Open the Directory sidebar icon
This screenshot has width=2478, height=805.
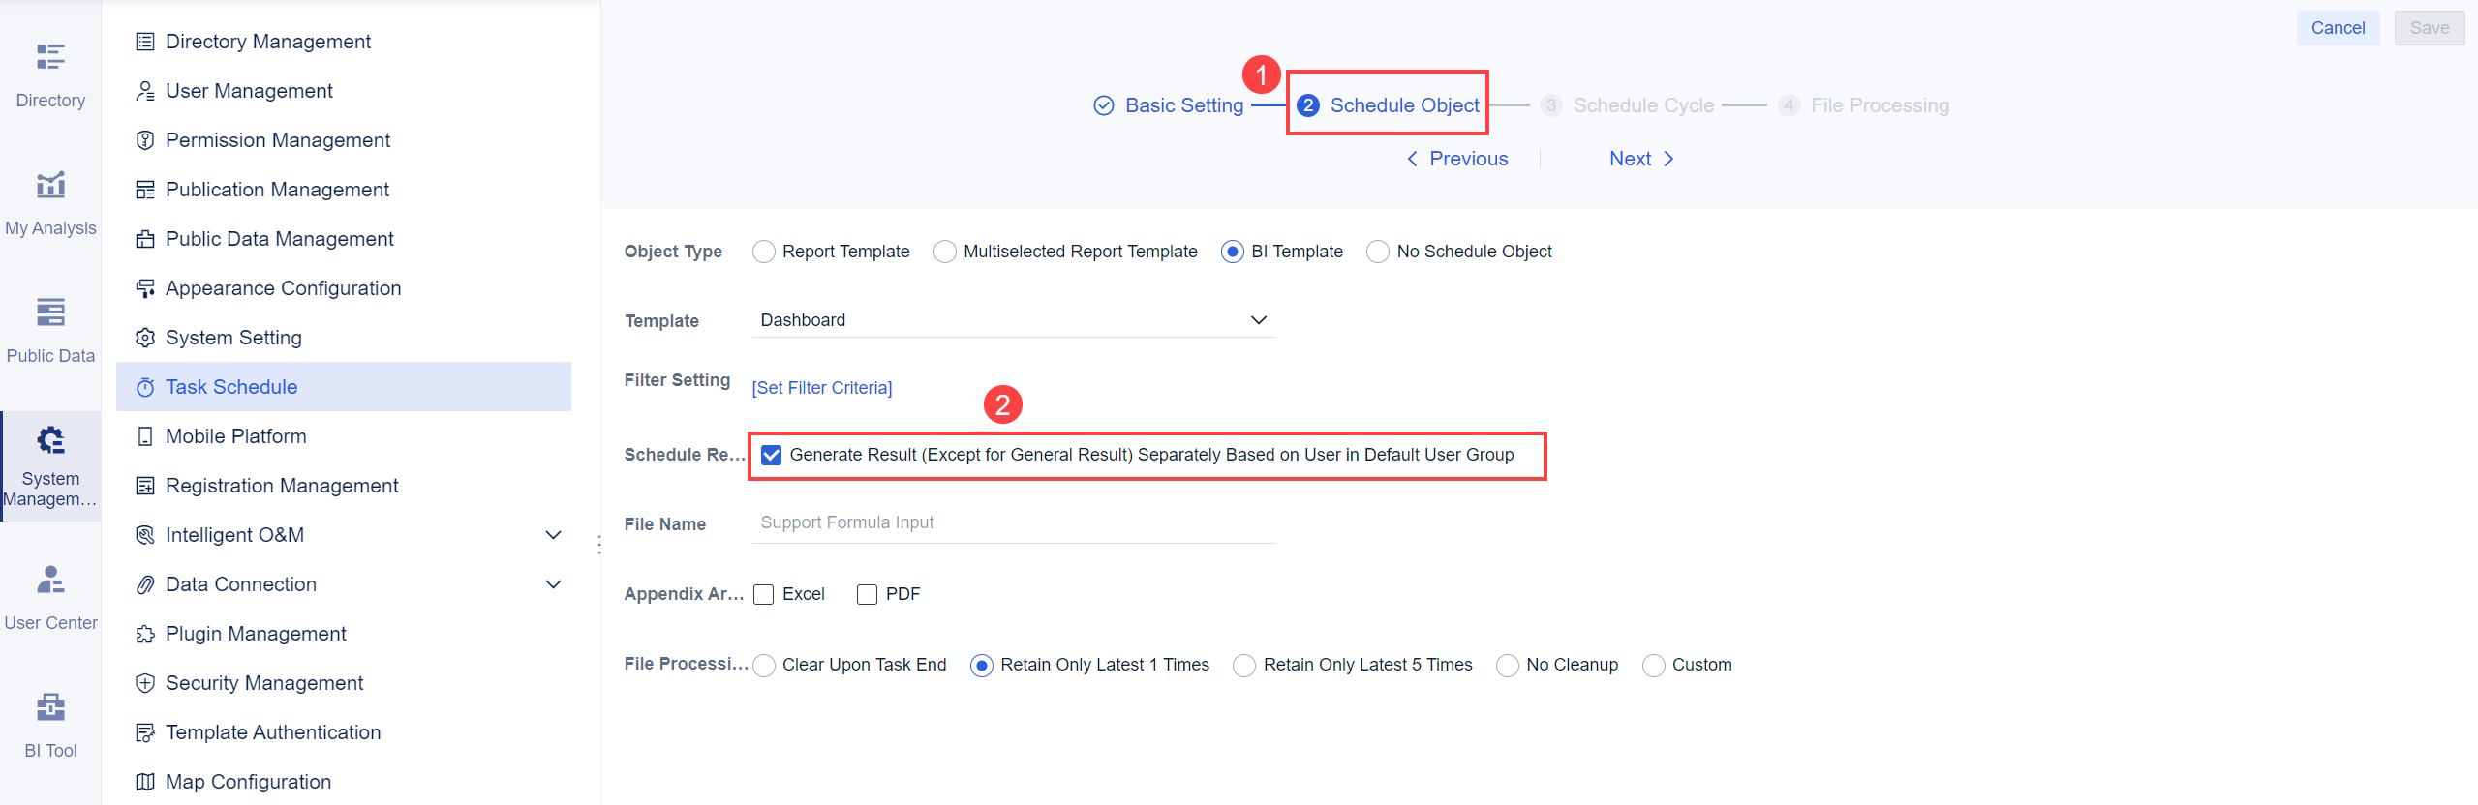[x=50, y=57]
